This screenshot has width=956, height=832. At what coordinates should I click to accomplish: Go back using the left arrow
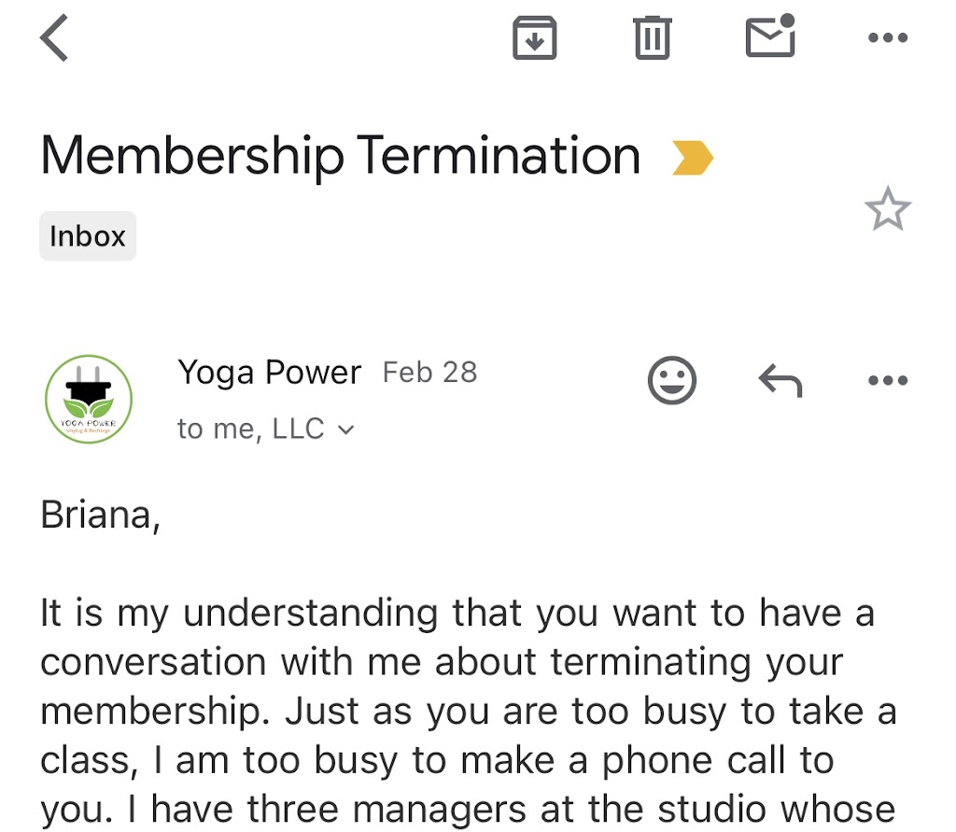point(55,39)
